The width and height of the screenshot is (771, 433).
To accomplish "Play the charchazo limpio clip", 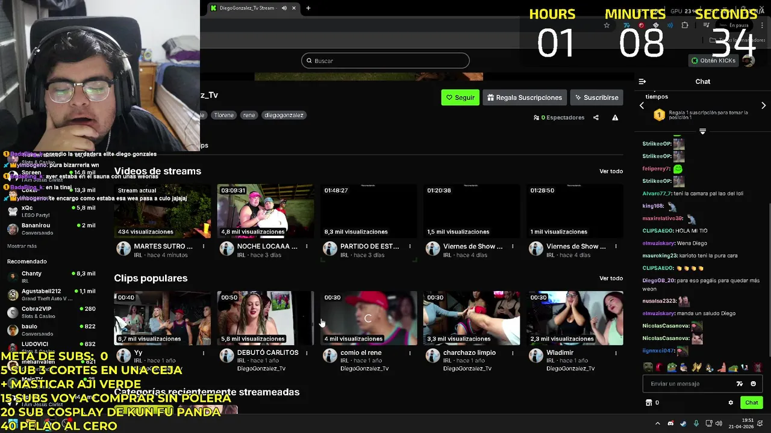I will click(472, 318).
